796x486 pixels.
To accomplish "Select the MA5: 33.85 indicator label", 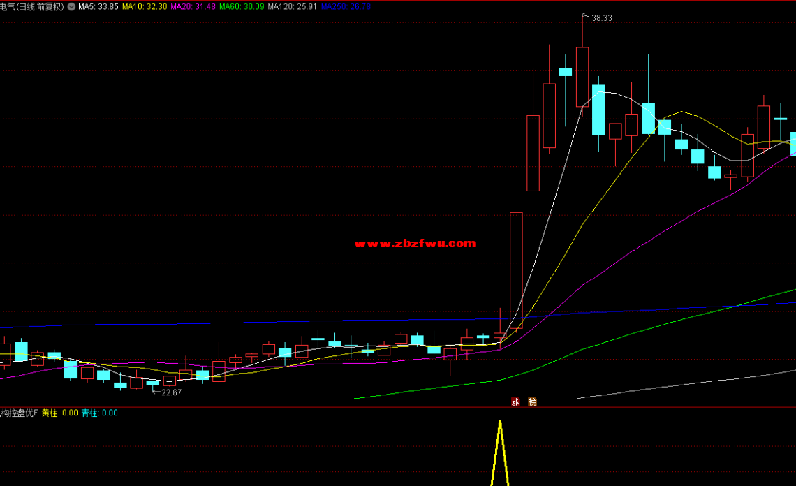I will [98, 7].
